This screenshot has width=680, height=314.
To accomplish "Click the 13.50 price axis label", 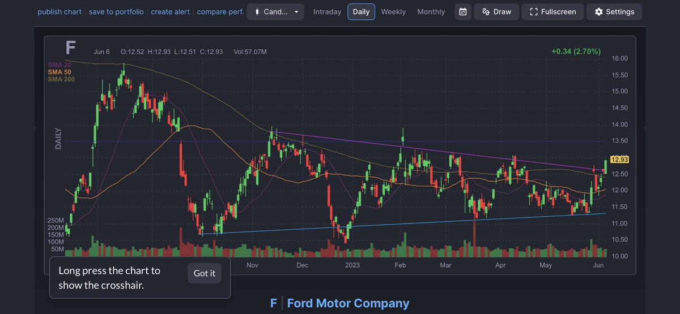I will pyautogui.click(x=619, y=141).
